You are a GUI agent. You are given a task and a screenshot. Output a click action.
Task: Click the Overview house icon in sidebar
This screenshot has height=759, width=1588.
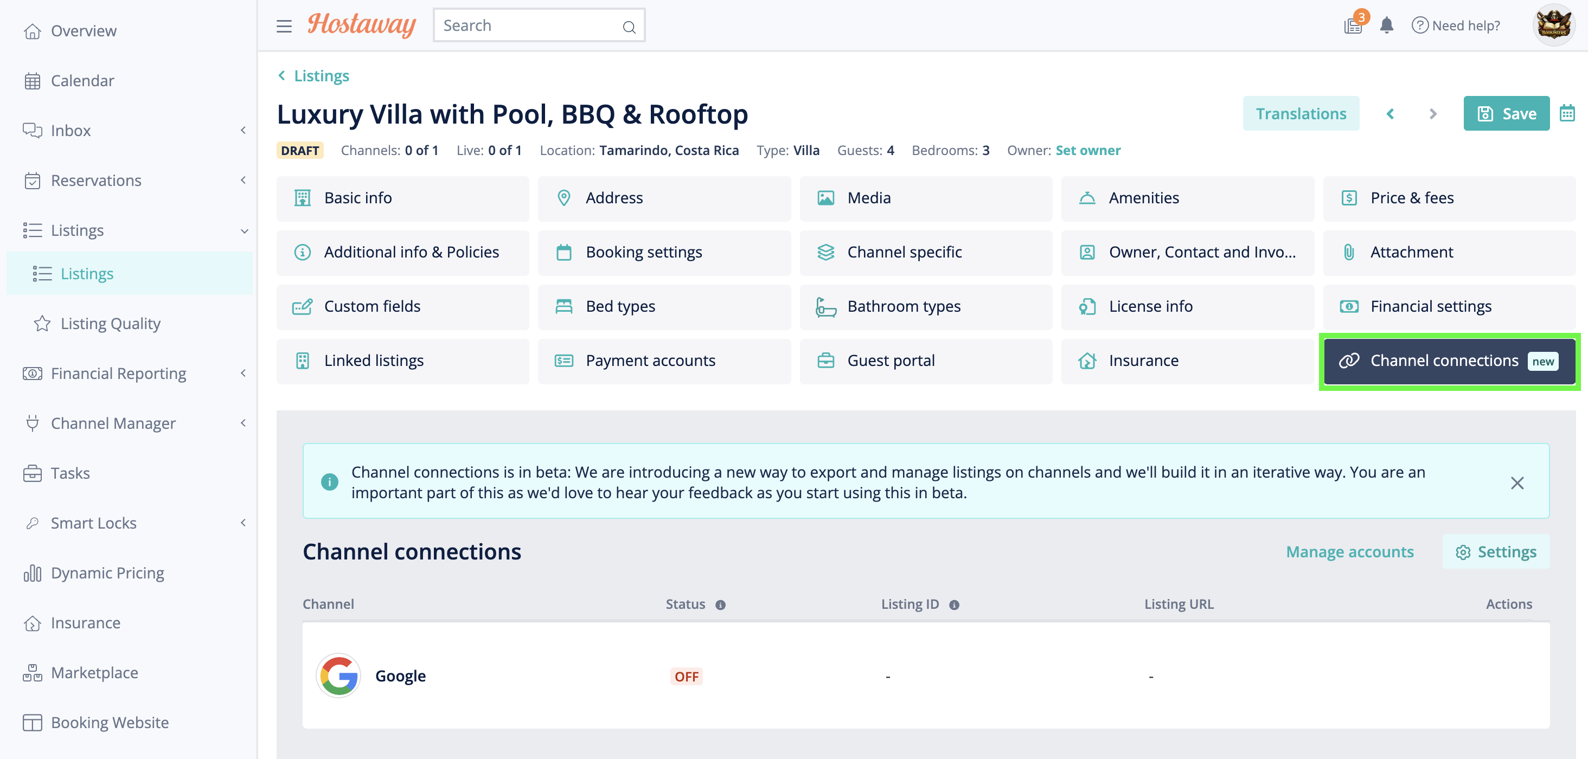pos(32,31)
